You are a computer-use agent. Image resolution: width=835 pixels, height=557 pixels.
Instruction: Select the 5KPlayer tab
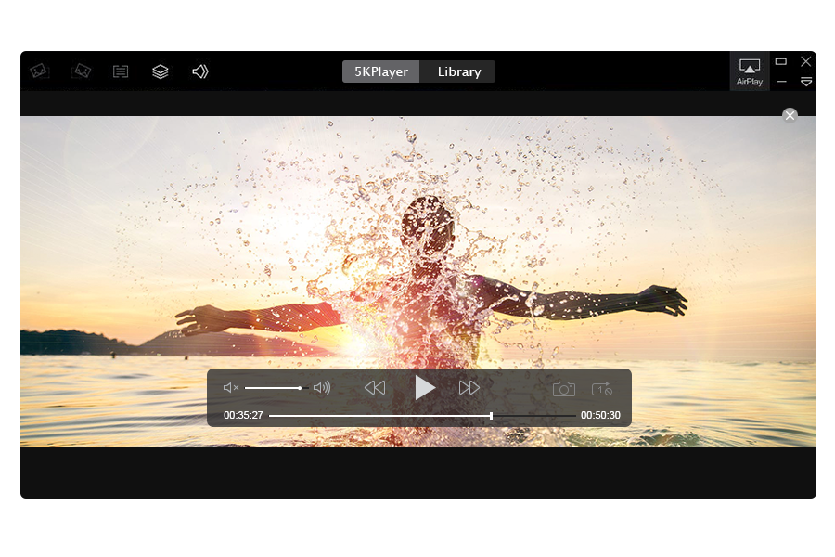(x=381, y=71)
